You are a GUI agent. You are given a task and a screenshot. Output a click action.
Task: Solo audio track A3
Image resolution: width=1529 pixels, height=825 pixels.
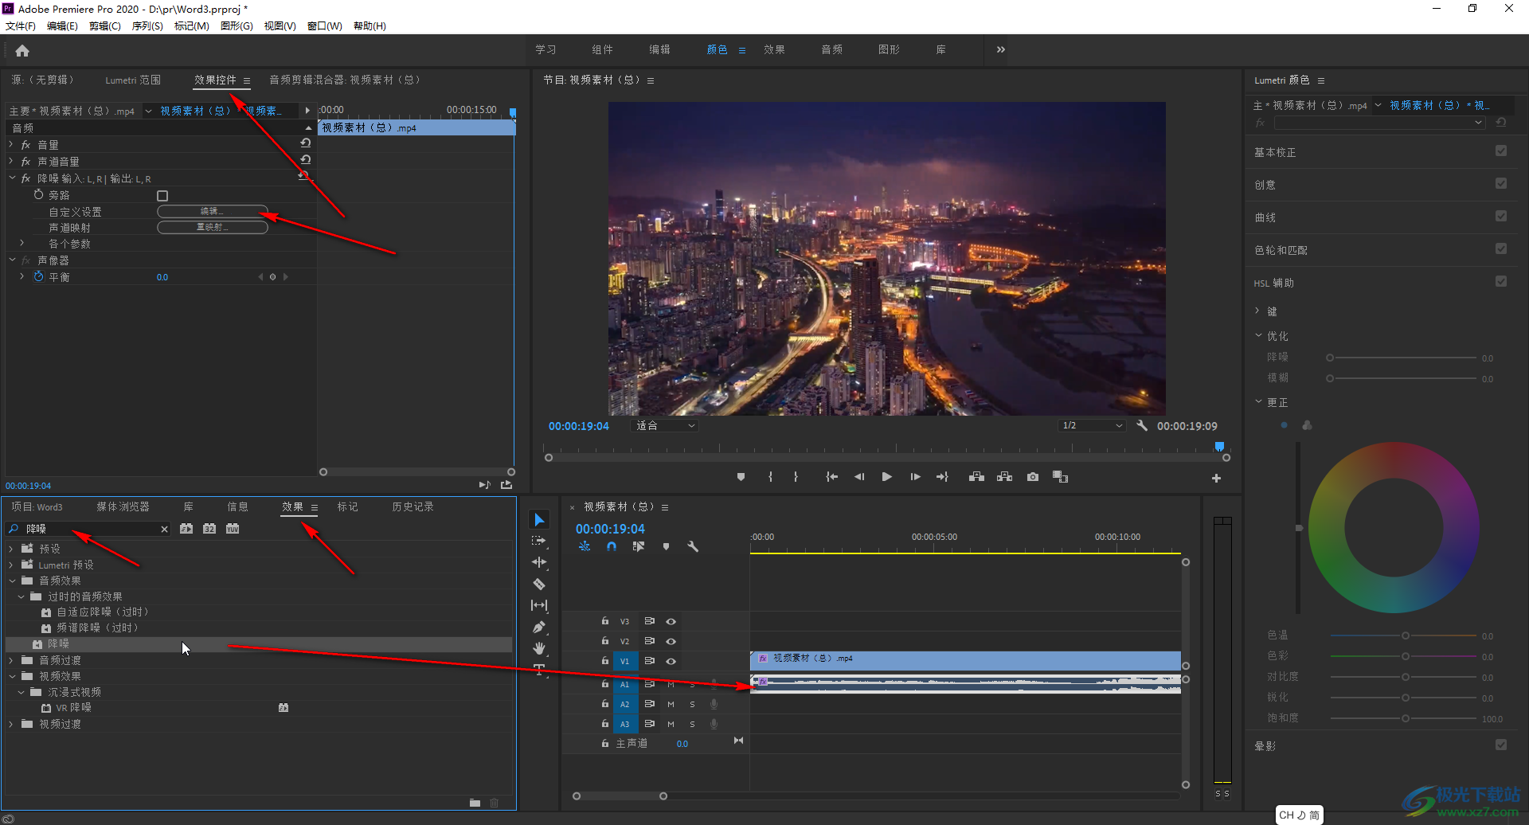click(x=692, y=724)
